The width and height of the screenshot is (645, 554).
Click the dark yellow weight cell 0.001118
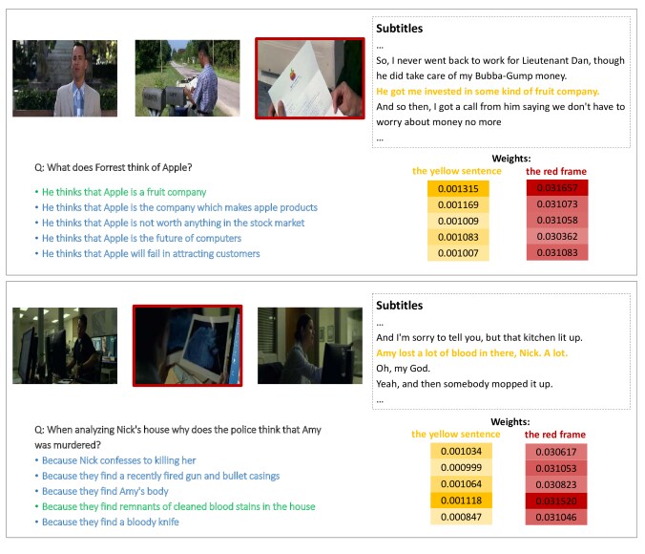[x=461, y=501]
